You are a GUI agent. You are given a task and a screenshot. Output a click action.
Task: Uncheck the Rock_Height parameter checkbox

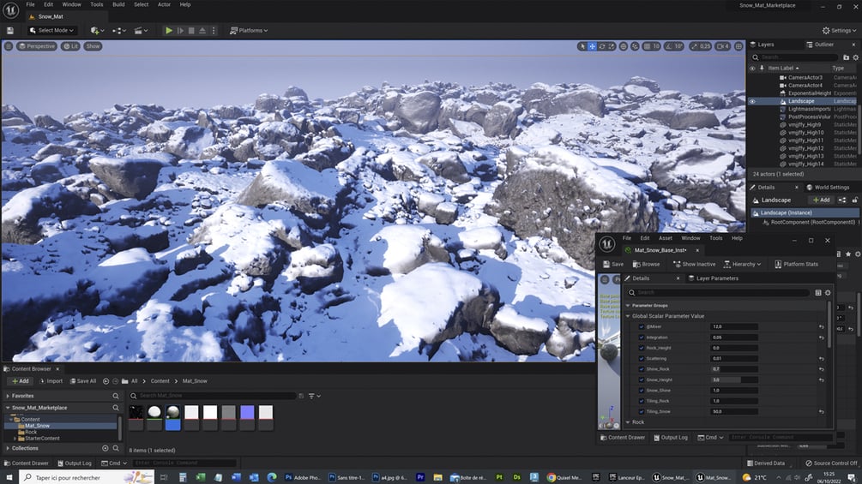pyautogui.click(x=641, y=348)
